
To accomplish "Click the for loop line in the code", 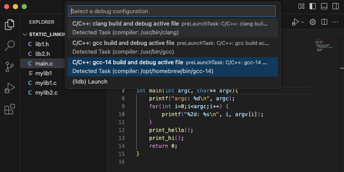I will coord(189,106).
